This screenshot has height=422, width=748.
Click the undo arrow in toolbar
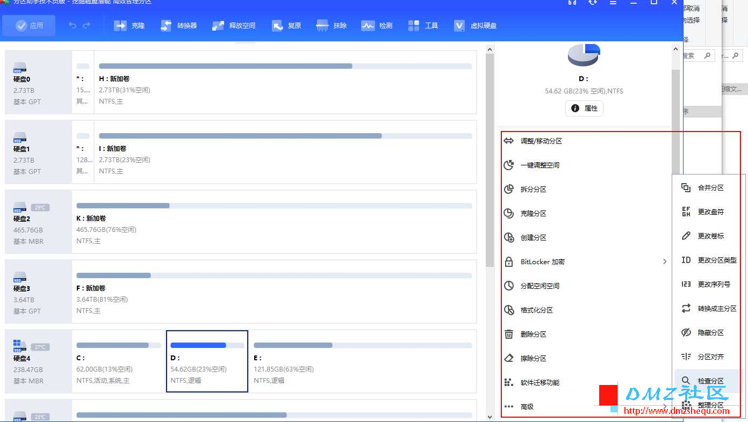[73, 25]
